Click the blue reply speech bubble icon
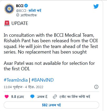 click(x=32, y=97)
